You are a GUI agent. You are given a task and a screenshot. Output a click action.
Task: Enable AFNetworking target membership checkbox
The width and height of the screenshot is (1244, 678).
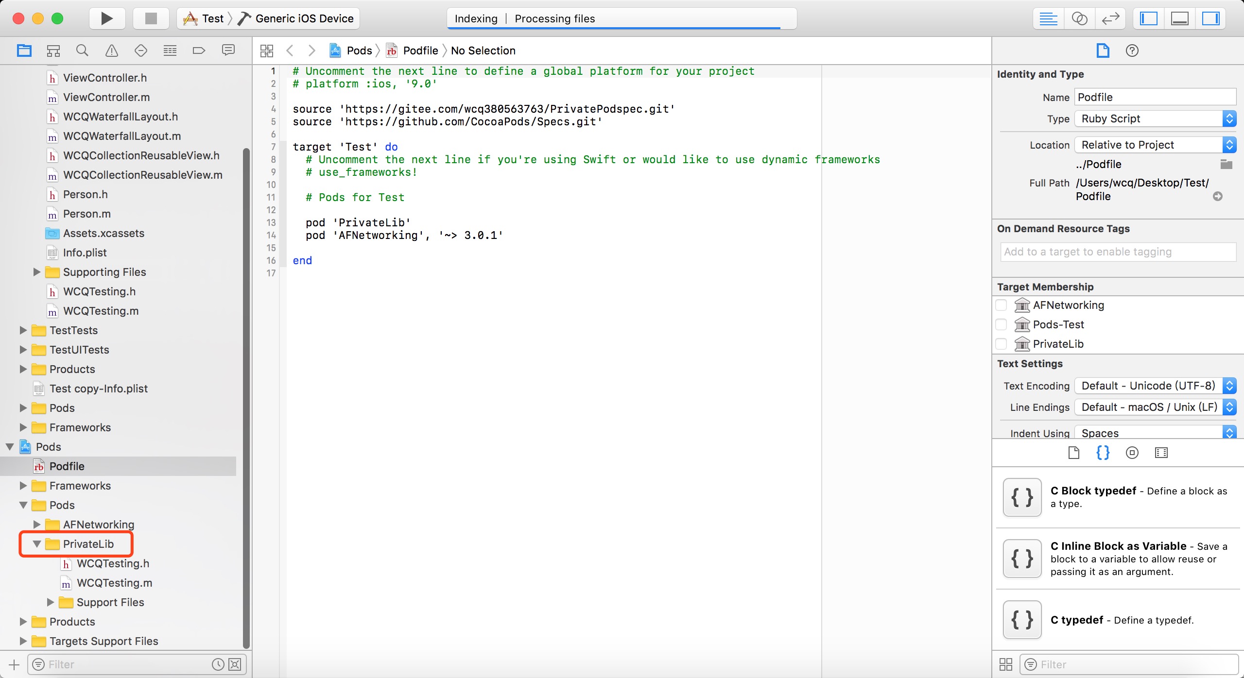1001,305
